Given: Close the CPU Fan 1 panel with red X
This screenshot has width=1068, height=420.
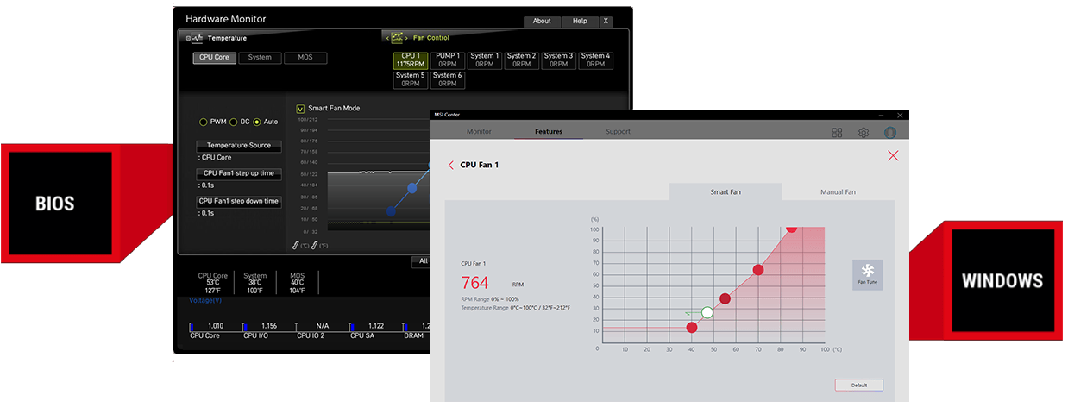Looking at the screenshot, I should point(893,155).
